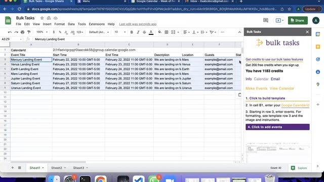This screenshot has height=182, width=324.
Task: Open the Extensions menu
Action: click(x=97, y=24)
